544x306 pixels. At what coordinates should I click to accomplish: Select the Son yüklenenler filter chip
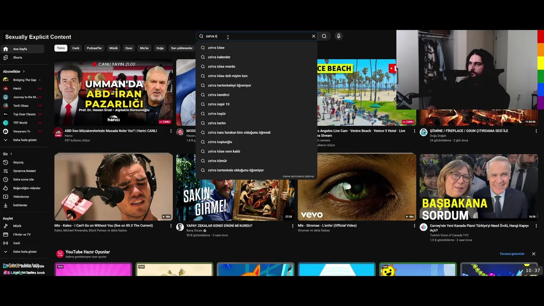tap(182, 48)
